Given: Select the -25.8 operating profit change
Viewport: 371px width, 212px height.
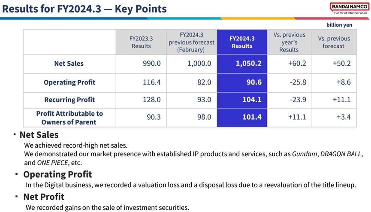Looking at the screenshot, I should point(290,82).
